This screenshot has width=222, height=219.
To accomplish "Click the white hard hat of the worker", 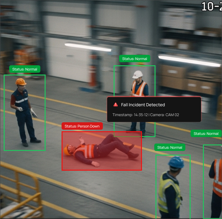I will click(x=138, y=74).
